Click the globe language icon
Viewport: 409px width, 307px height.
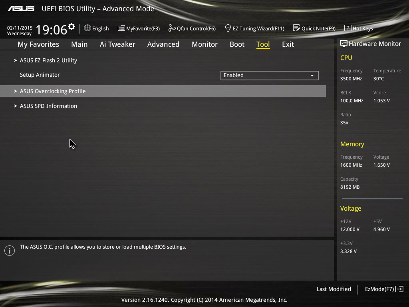tap(87, 28)
